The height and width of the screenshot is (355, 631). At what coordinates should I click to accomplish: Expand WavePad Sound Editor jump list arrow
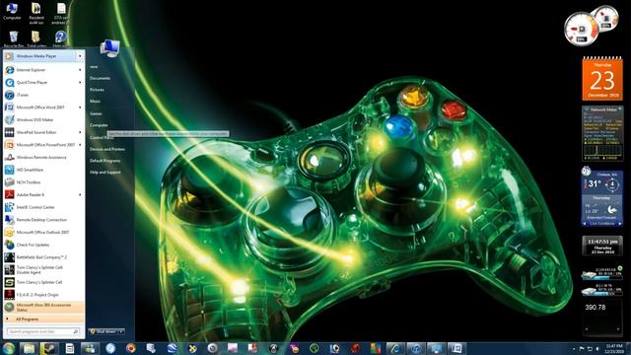point(80,132)
